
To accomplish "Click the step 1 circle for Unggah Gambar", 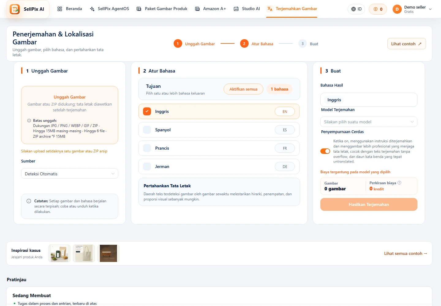I will coord(178,44).
